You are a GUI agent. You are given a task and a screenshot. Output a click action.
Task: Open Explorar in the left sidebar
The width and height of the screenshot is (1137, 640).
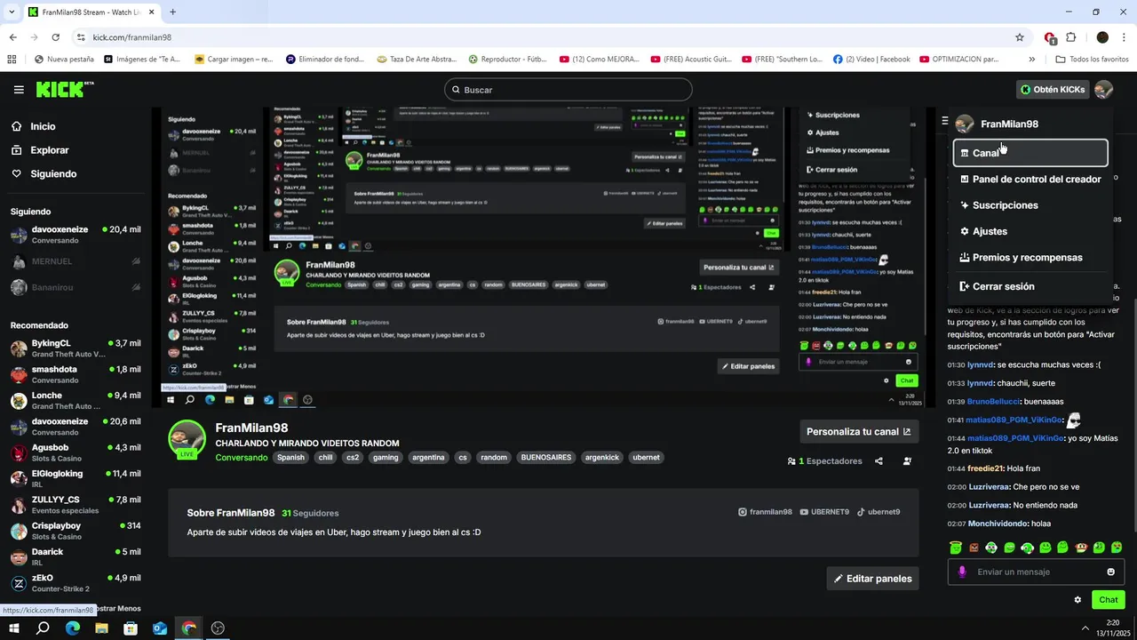point(40,150)
